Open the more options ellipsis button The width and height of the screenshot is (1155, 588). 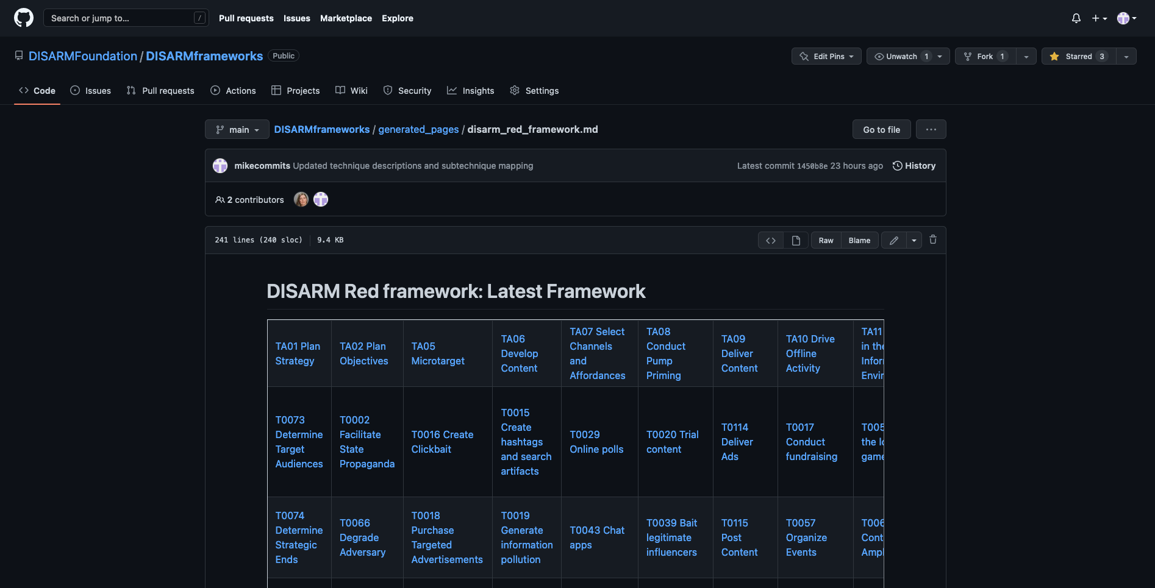pyautogui.click(x=931, y=129)
